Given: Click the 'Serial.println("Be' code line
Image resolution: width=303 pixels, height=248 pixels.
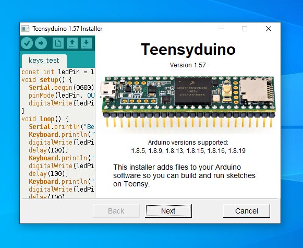Looking at the screenshot, I should point(62,127).
